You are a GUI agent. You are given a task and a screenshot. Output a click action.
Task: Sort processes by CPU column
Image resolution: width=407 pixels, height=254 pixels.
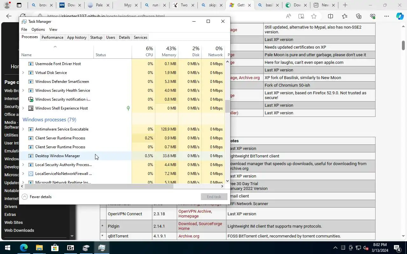(143, 51)
